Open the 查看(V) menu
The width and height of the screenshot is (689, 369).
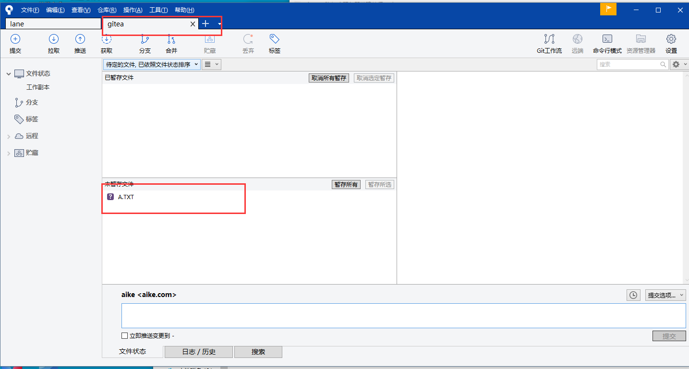coord(81,10)
